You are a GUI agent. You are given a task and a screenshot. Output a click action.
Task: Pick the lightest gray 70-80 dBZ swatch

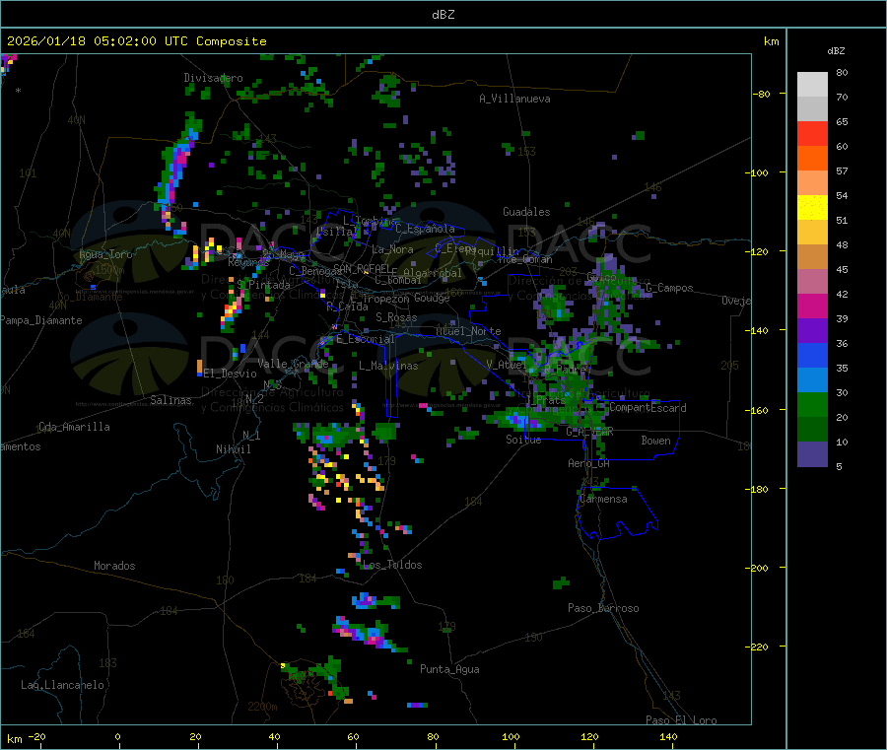click(812, 85)
